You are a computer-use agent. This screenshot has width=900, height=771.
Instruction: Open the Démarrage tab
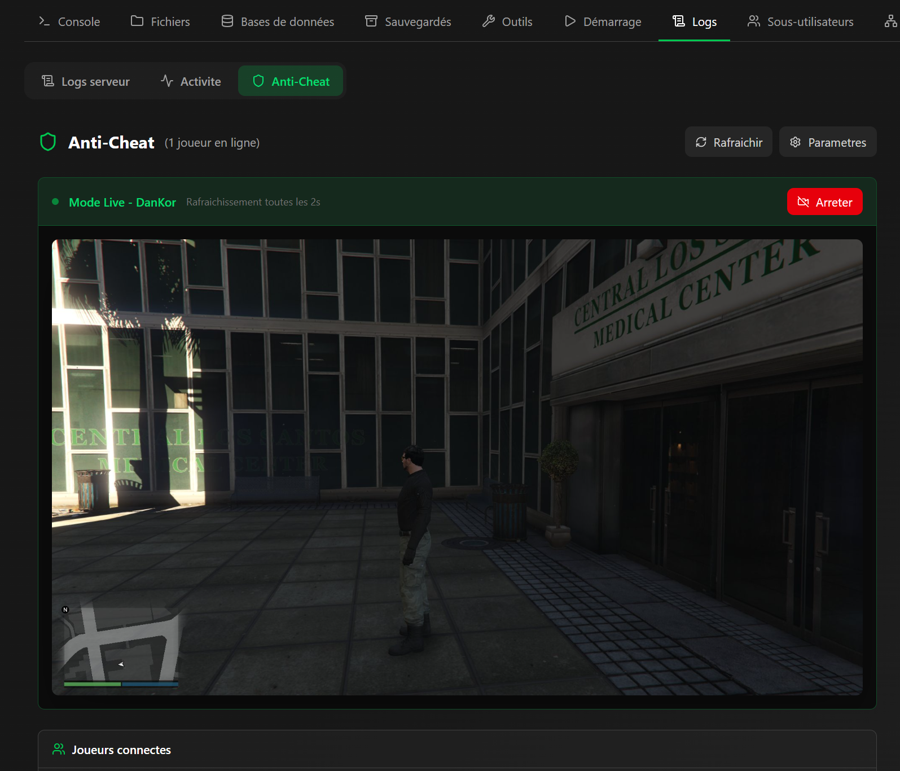pyautogui.click(x=603, y=21)
